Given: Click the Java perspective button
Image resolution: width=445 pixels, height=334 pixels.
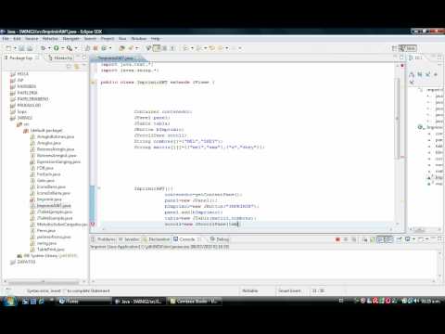Looking at the screenshot, I should tap(408, 48).
